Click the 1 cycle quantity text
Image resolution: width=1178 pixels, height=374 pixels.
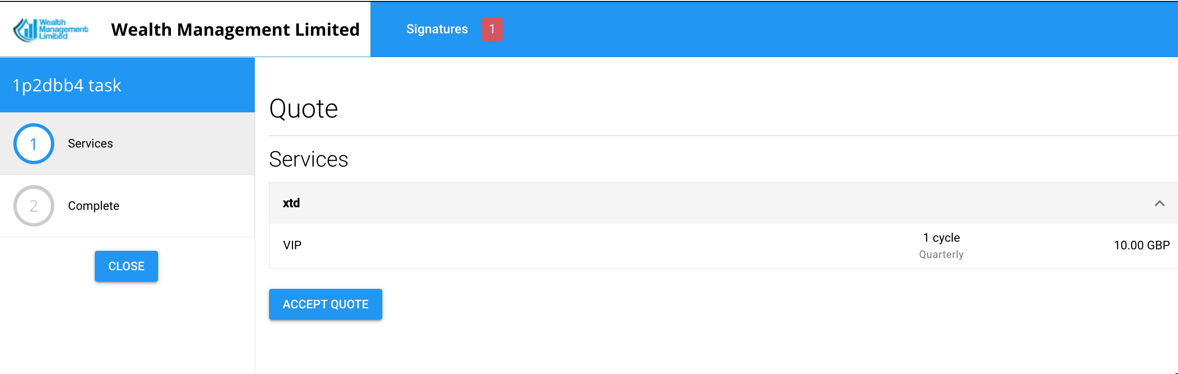click(x=941, y=237)
